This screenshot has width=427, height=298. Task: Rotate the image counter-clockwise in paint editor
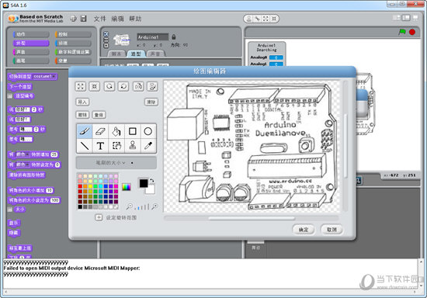[109, 87]
